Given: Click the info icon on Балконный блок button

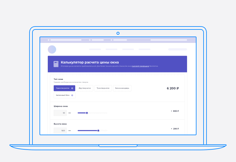Looking at the screenshot, I should coord(72,95).
